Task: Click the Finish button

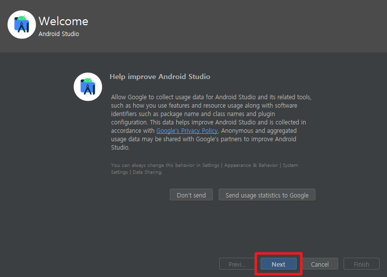Action: click(361, 264)
